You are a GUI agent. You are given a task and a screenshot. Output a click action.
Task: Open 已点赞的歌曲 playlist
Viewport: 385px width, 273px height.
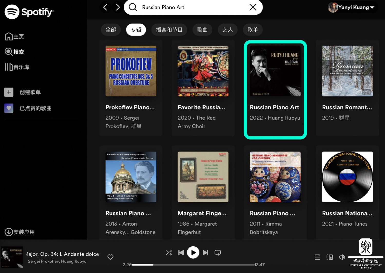click(x=35, y=108)
